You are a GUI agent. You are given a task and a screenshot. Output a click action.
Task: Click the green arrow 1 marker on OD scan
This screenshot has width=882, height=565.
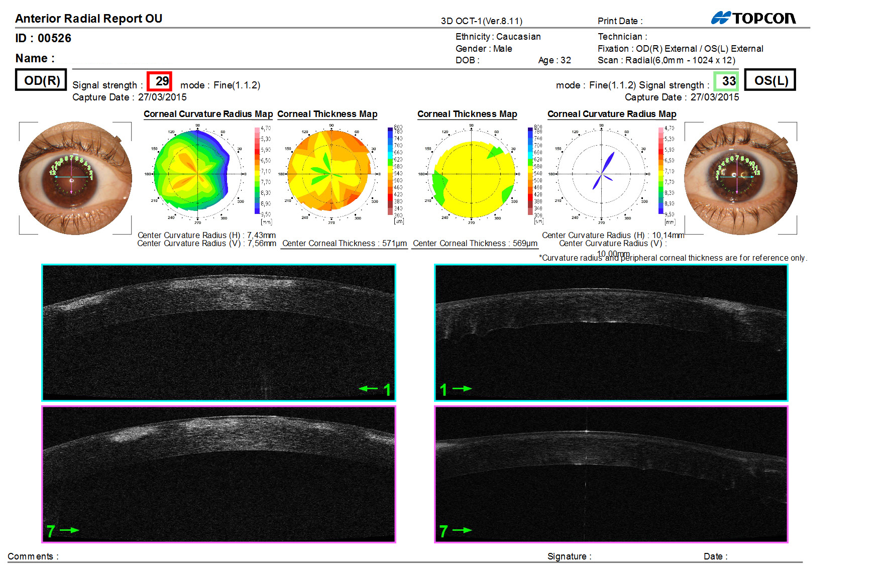tap(375, 389)
